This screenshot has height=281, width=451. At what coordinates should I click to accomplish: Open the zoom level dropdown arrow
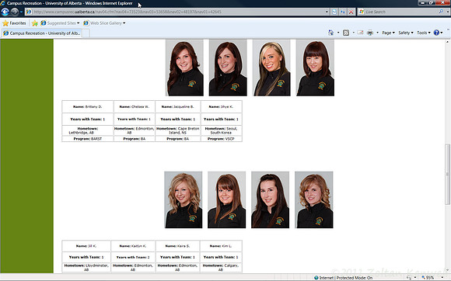click(x=442, y=278)
